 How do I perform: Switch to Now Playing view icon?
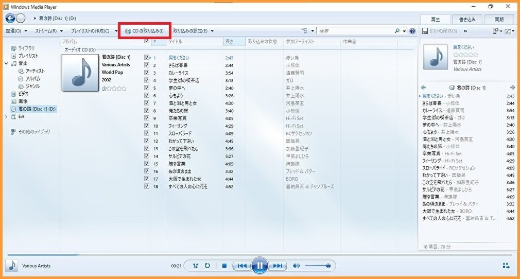tap(506, 266)
